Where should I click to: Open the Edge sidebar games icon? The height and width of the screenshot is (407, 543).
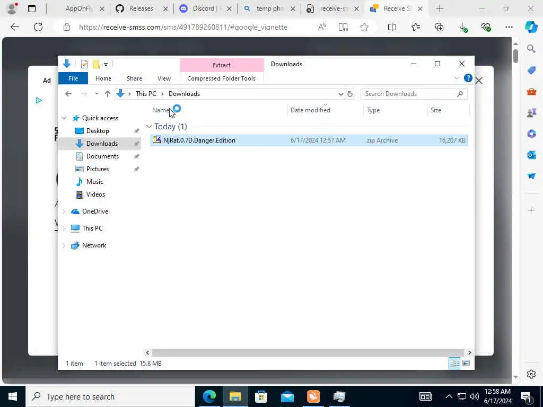pyautogui.click(x=531, y=112)
